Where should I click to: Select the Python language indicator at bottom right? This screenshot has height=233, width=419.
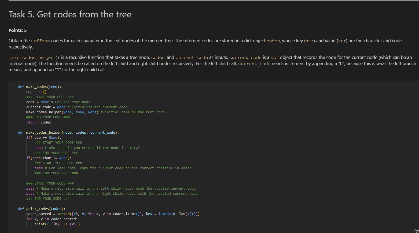(x=417, y=231)
